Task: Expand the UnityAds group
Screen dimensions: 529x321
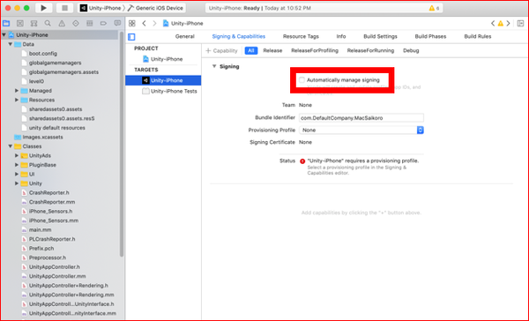Action: (x=17, y=155)
